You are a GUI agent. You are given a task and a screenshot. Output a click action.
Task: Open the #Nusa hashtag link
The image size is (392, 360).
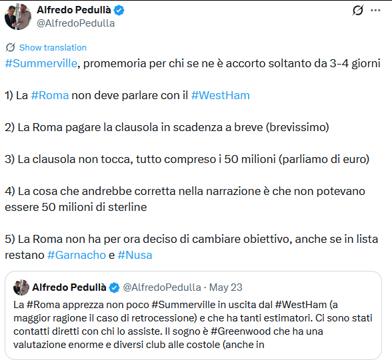(x=135, y=255)
